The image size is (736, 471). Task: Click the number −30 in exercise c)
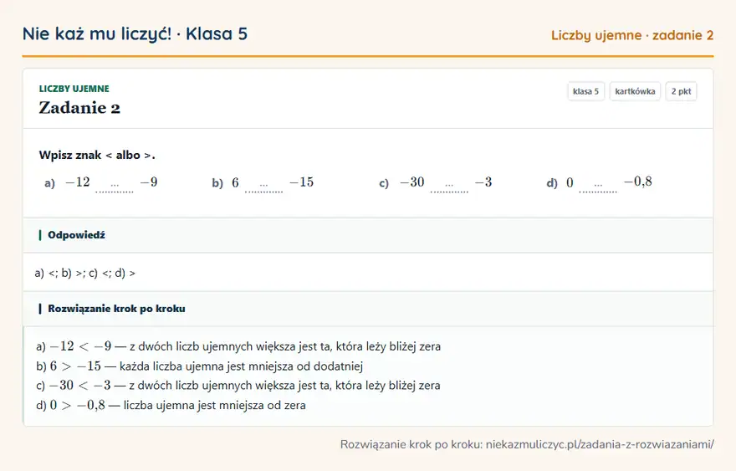(x=412, y=182)
